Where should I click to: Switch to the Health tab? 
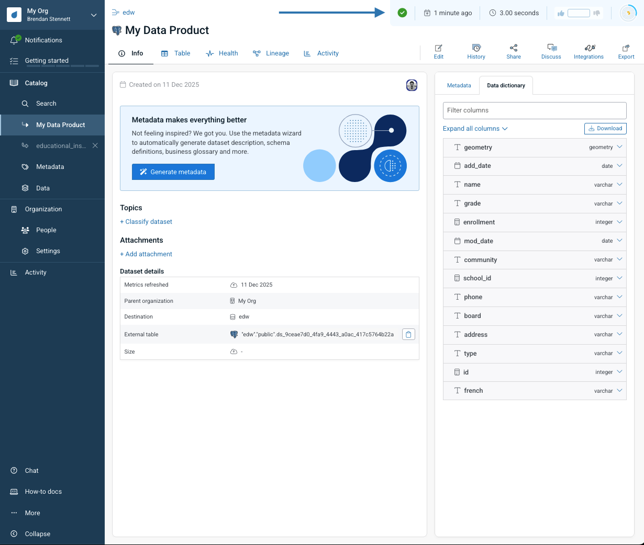(222, 53)
